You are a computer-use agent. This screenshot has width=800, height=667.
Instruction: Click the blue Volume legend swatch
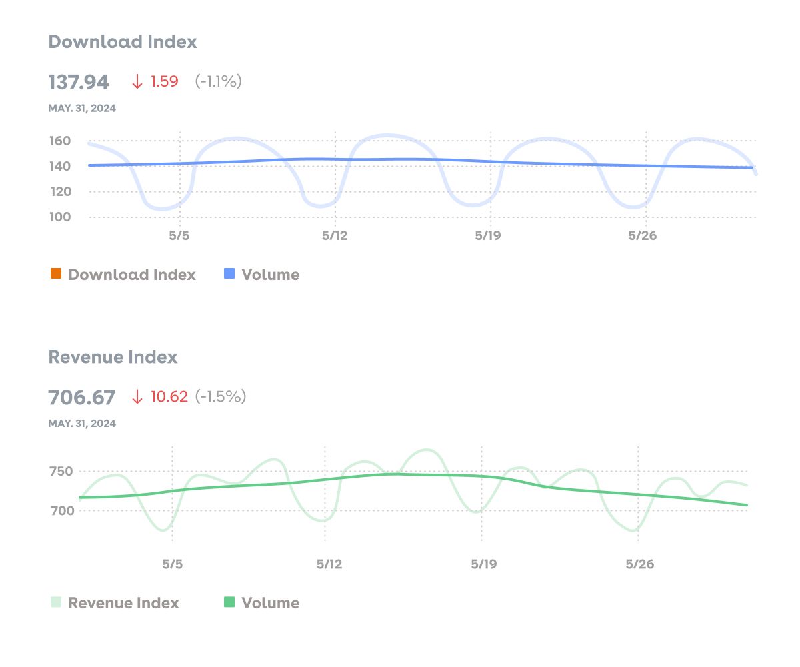(x=229, y=274)
